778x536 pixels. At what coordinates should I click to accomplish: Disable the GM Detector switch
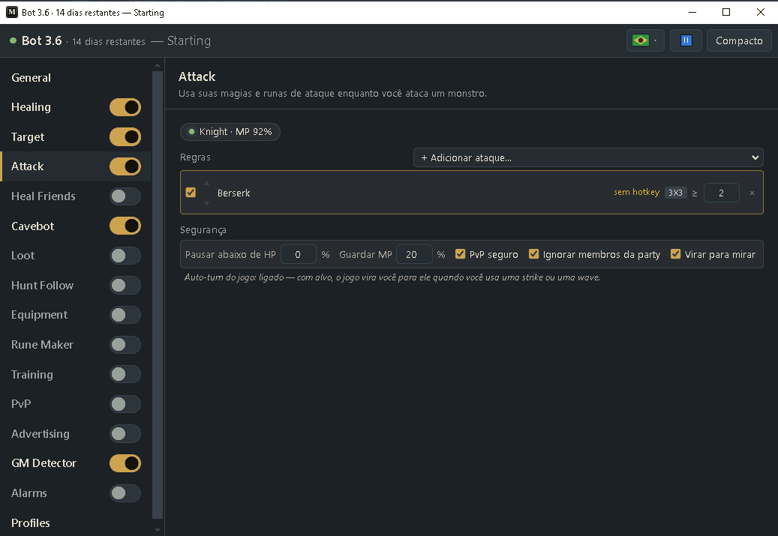point(125,463)
